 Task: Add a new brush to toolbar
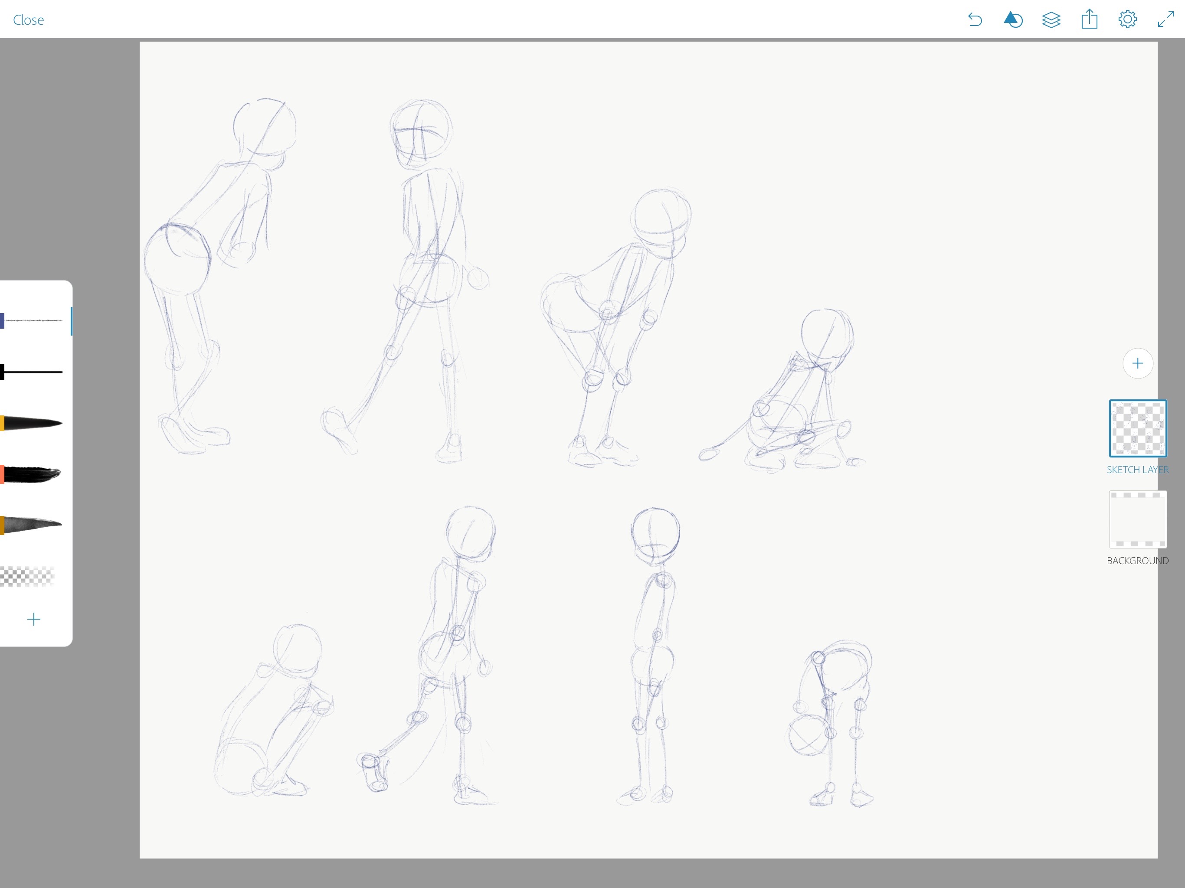tap(34, 619)
